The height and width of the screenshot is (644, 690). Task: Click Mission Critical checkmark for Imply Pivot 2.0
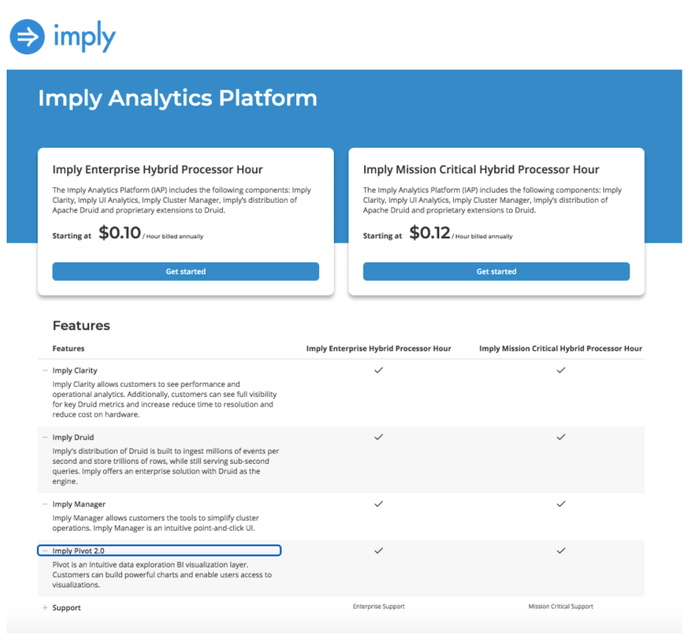pyautogui.click(x=561, y=551)
